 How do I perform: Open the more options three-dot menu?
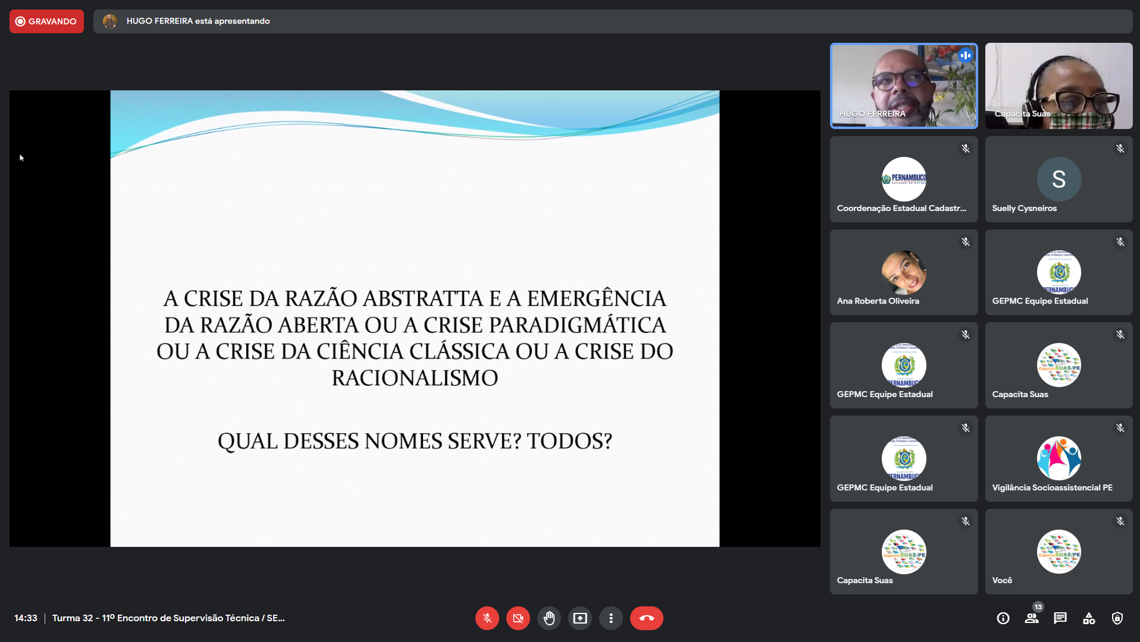(x=610, y=618)
